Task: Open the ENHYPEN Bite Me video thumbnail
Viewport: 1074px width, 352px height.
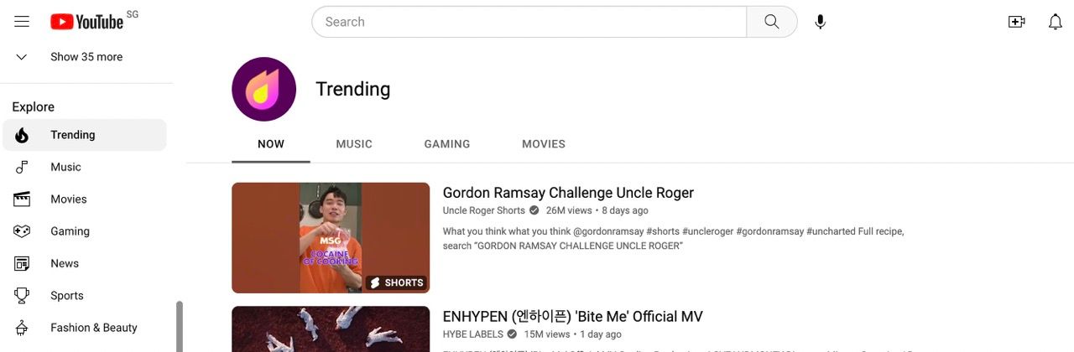Action: 331,329
